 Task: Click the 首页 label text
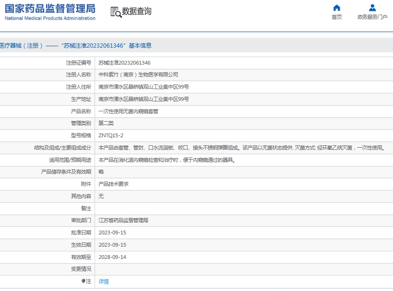tap(337, 17)
